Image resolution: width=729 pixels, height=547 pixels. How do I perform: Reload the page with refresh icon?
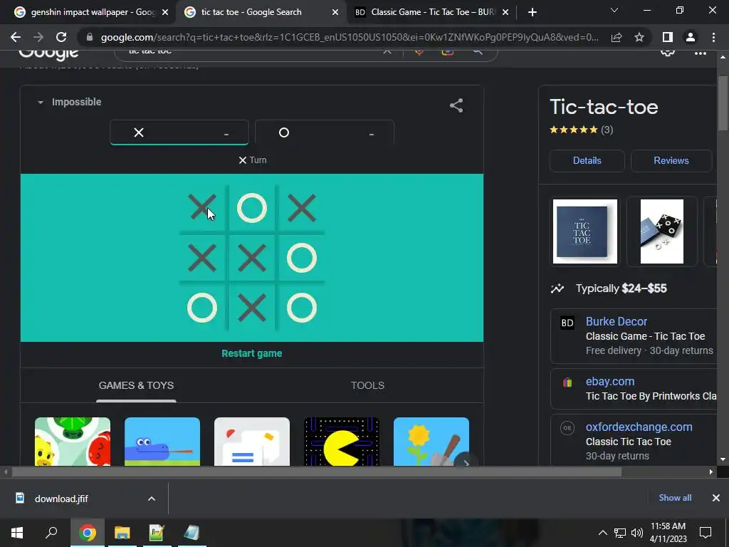click(x=61, y=37)
